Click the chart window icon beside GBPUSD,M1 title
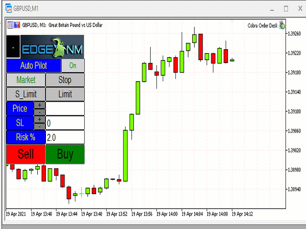Viewport: 306px width, 229px height. click(9, 9)
